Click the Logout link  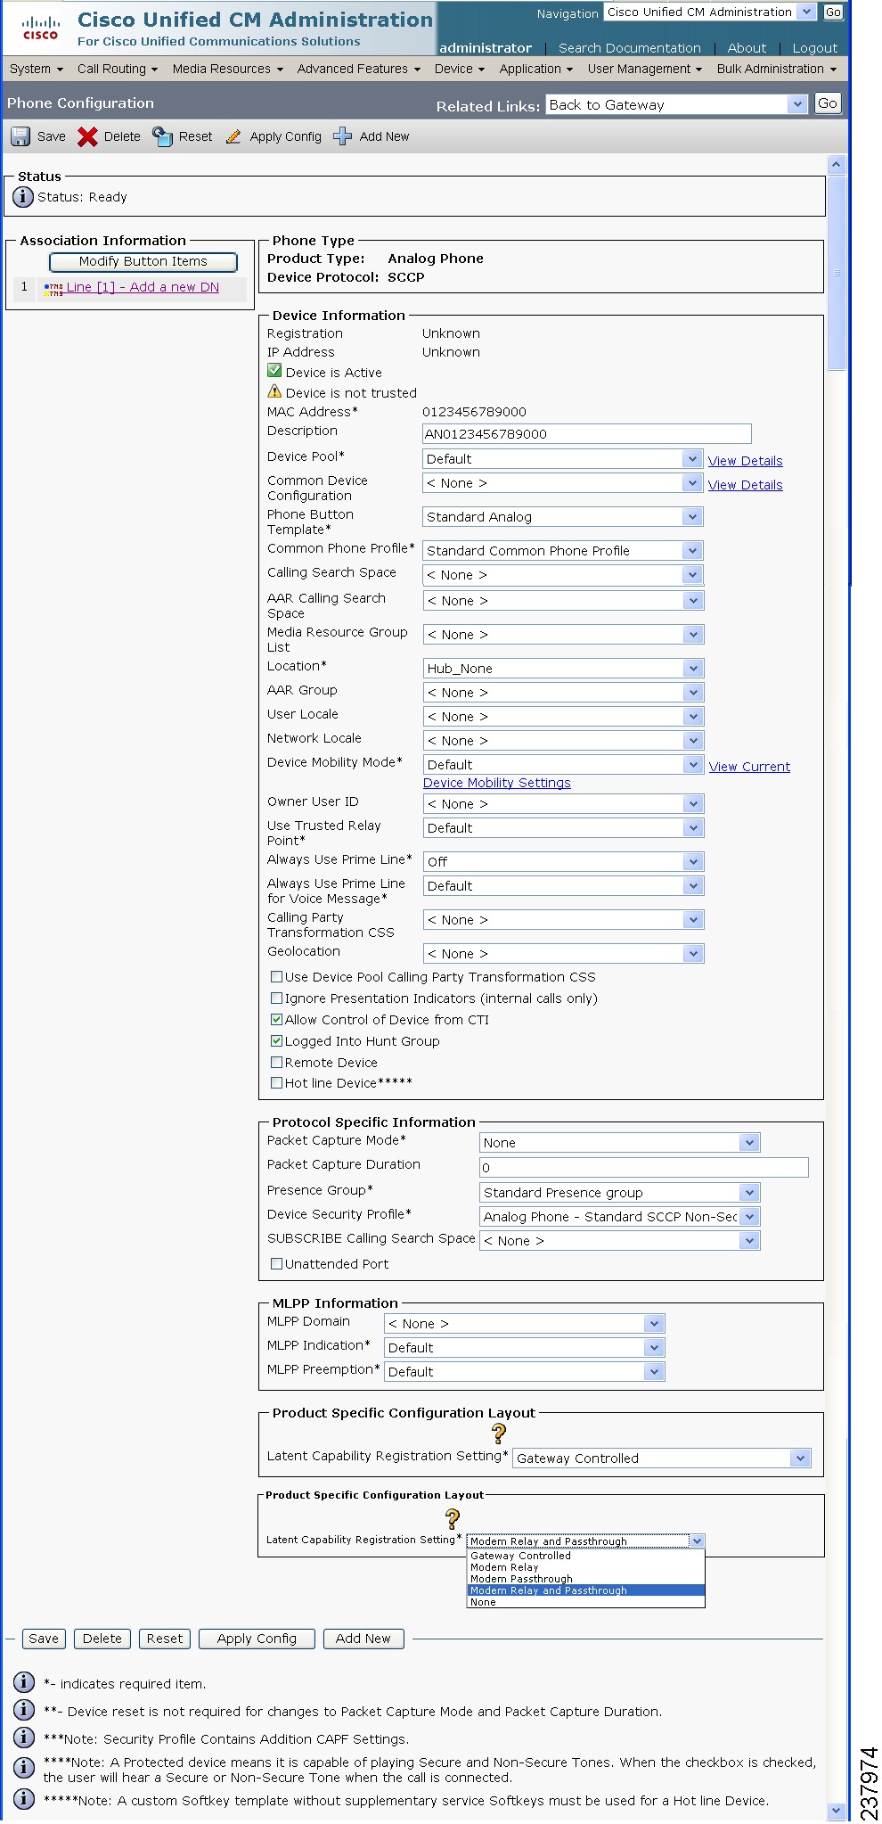(x=815, y=48)
